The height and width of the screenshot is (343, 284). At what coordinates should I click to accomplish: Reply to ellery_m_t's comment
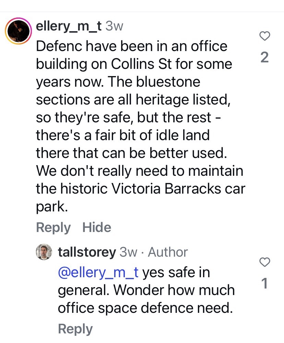click(x=53, y=228)
